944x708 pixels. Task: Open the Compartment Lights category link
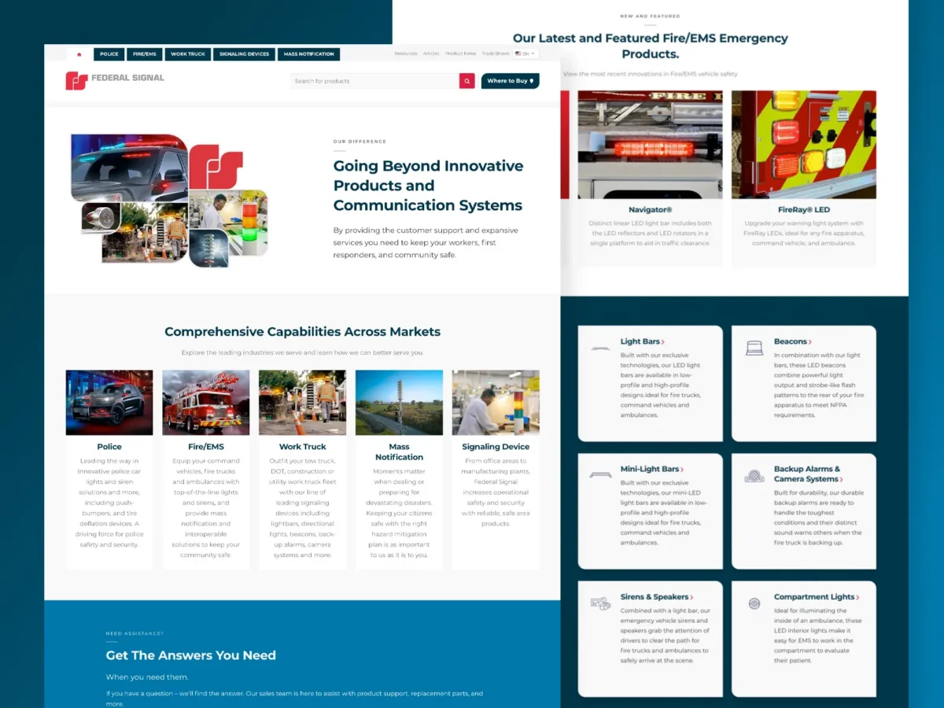tap(817, 597)
